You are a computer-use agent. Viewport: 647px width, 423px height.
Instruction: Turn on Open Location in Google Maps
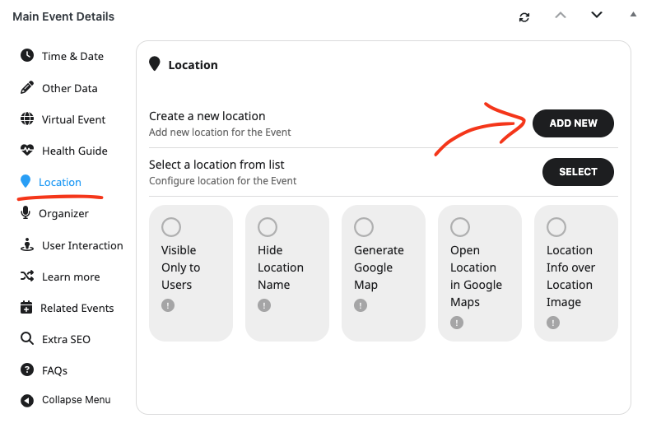pos(460,227)
